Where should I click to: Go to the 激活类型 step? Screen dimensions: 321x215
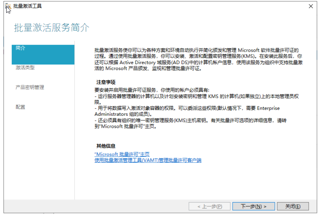(x=25, y=68)
